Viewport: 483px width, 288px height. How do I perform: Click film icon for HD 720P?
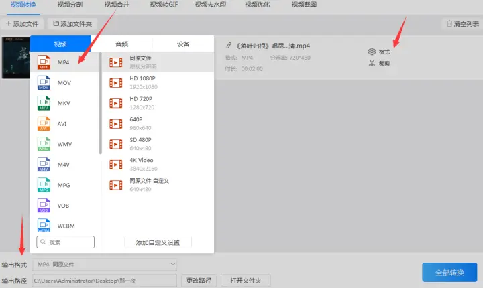(x=116, y=103)
